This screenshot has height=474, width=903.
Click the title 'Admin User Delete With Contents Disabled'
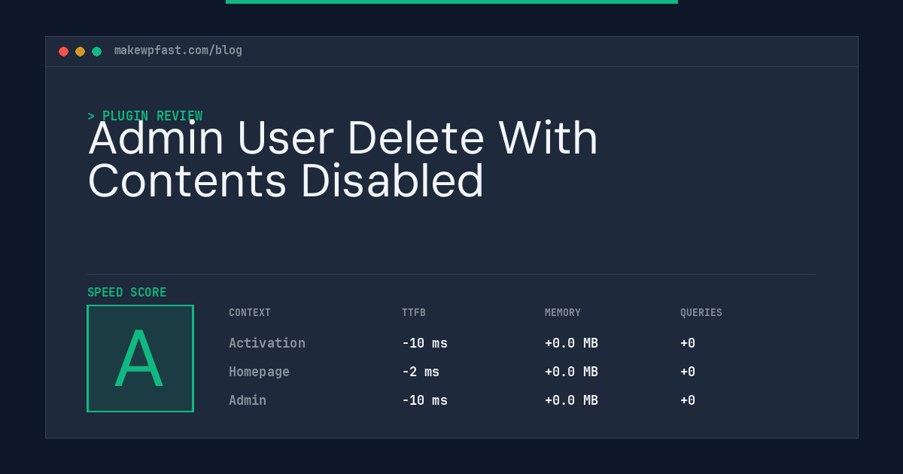(342, 159)
